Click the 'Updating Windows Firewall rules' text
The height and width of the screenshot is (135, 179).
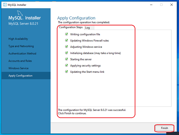tap(89, 41)
